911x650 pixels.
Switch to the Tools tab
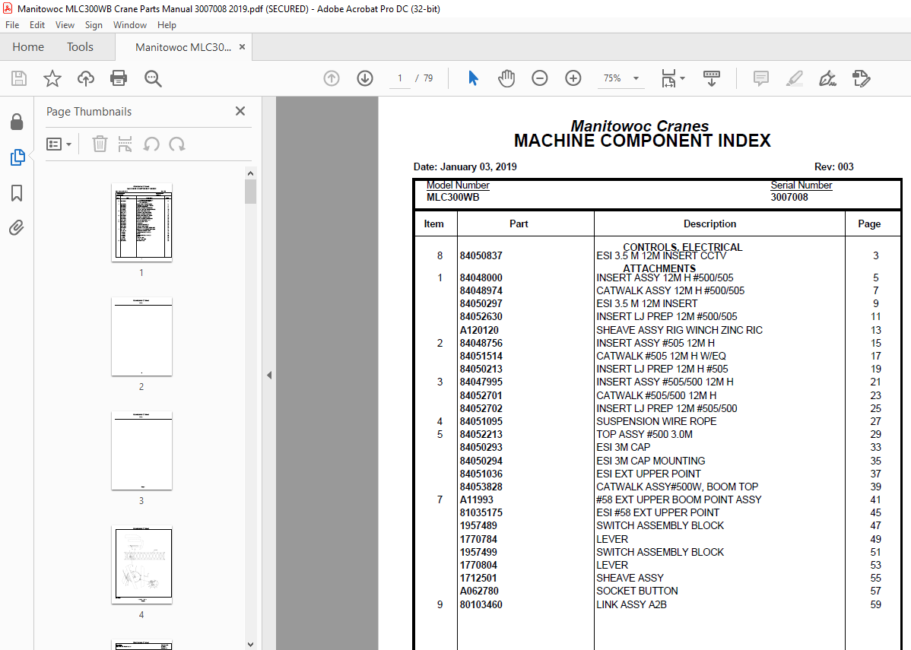coord(80,47)
